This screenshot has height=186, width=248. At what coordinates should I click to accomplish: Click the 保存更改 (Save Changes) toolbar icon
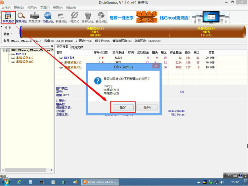coord(8,16)
